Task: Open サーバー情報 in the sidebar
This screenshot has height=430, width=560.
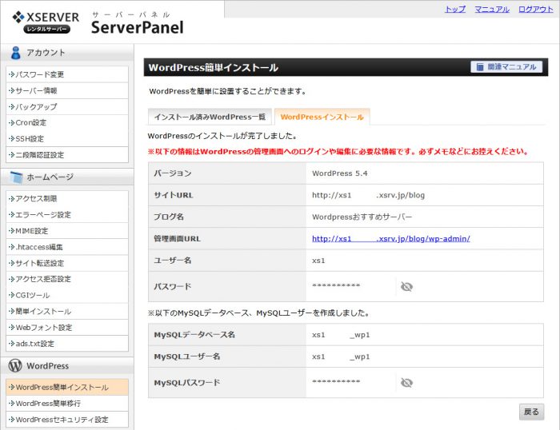Action: (67, 90)
